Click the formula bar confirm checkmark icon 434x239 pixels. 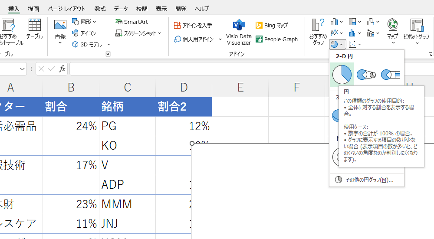(52, 69)
